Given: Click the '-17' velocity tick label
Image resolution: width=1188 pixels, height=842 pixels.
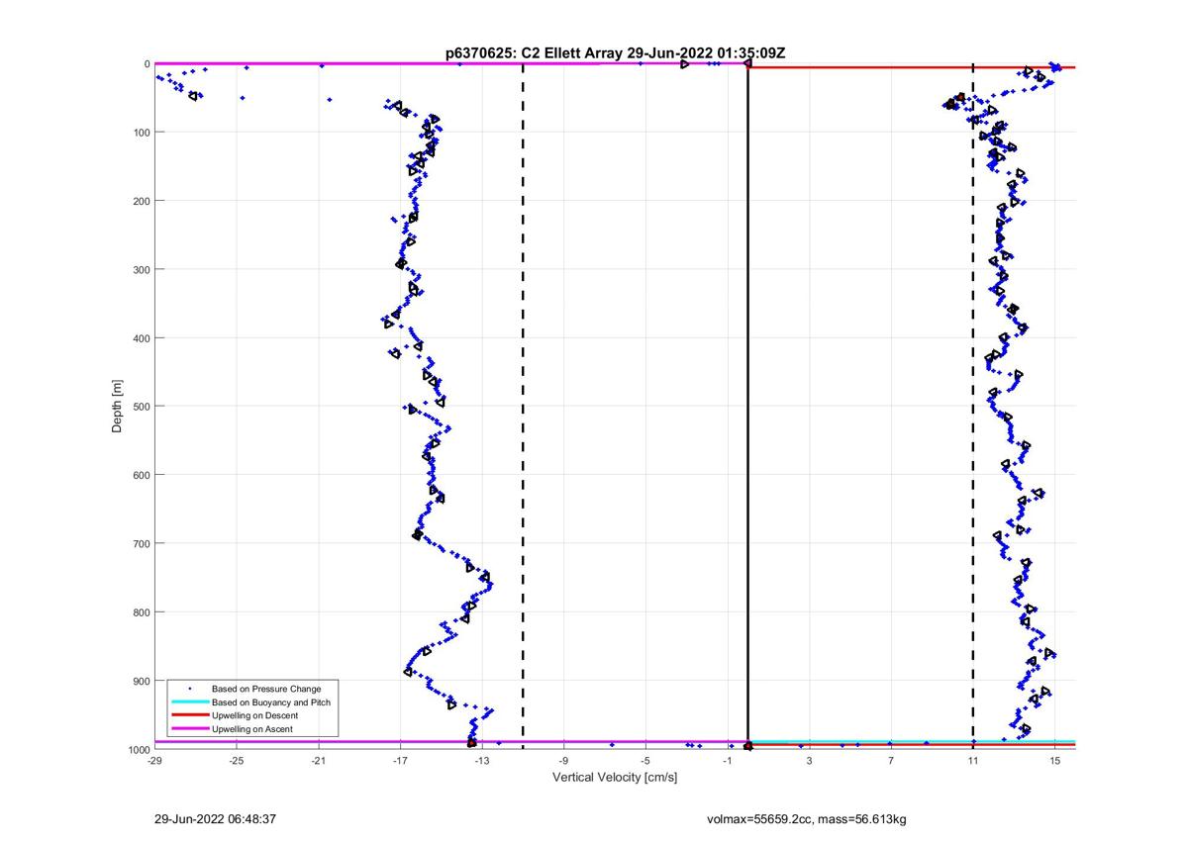Looking at the screenshot, I should coord(400,760).
